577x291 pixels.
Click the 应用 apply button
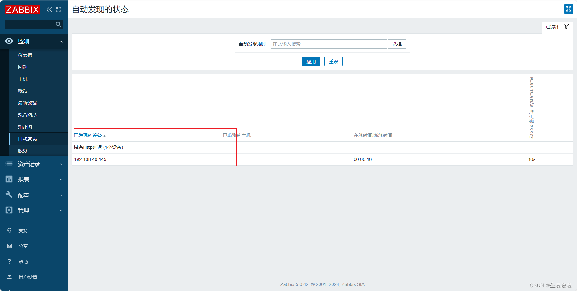pyautogui.click(x=311, y=61)
